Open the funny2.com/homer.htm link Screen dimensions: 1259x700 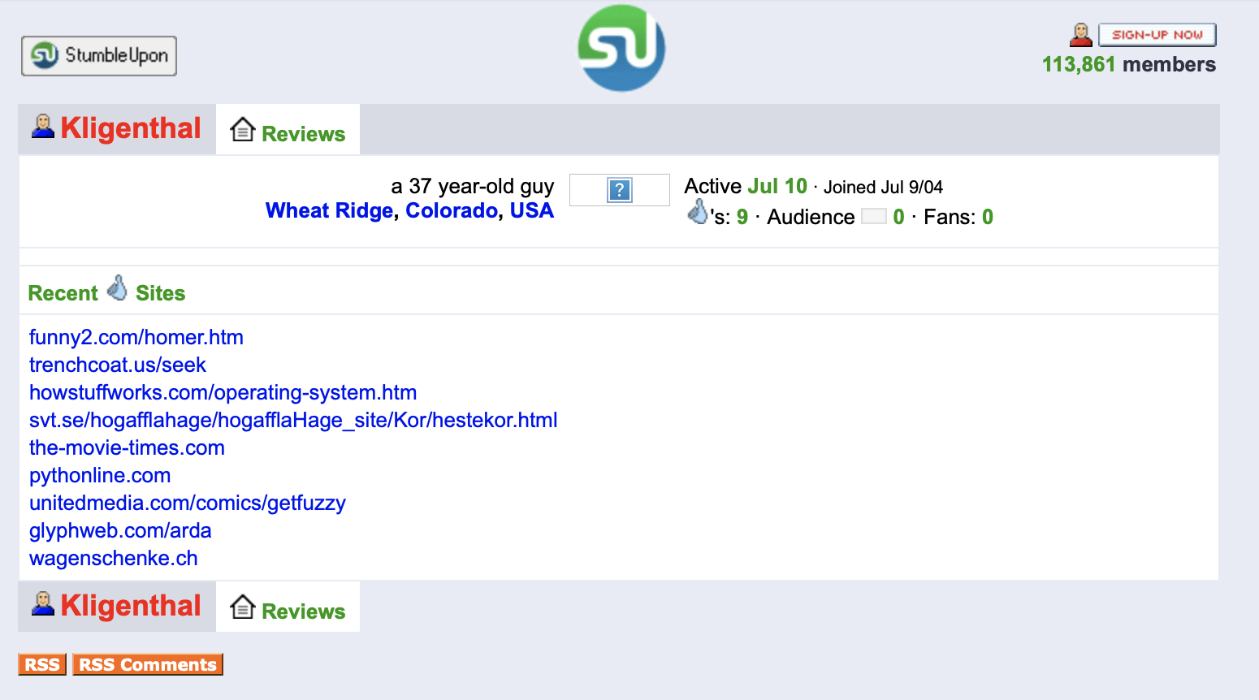click(136, 338)
